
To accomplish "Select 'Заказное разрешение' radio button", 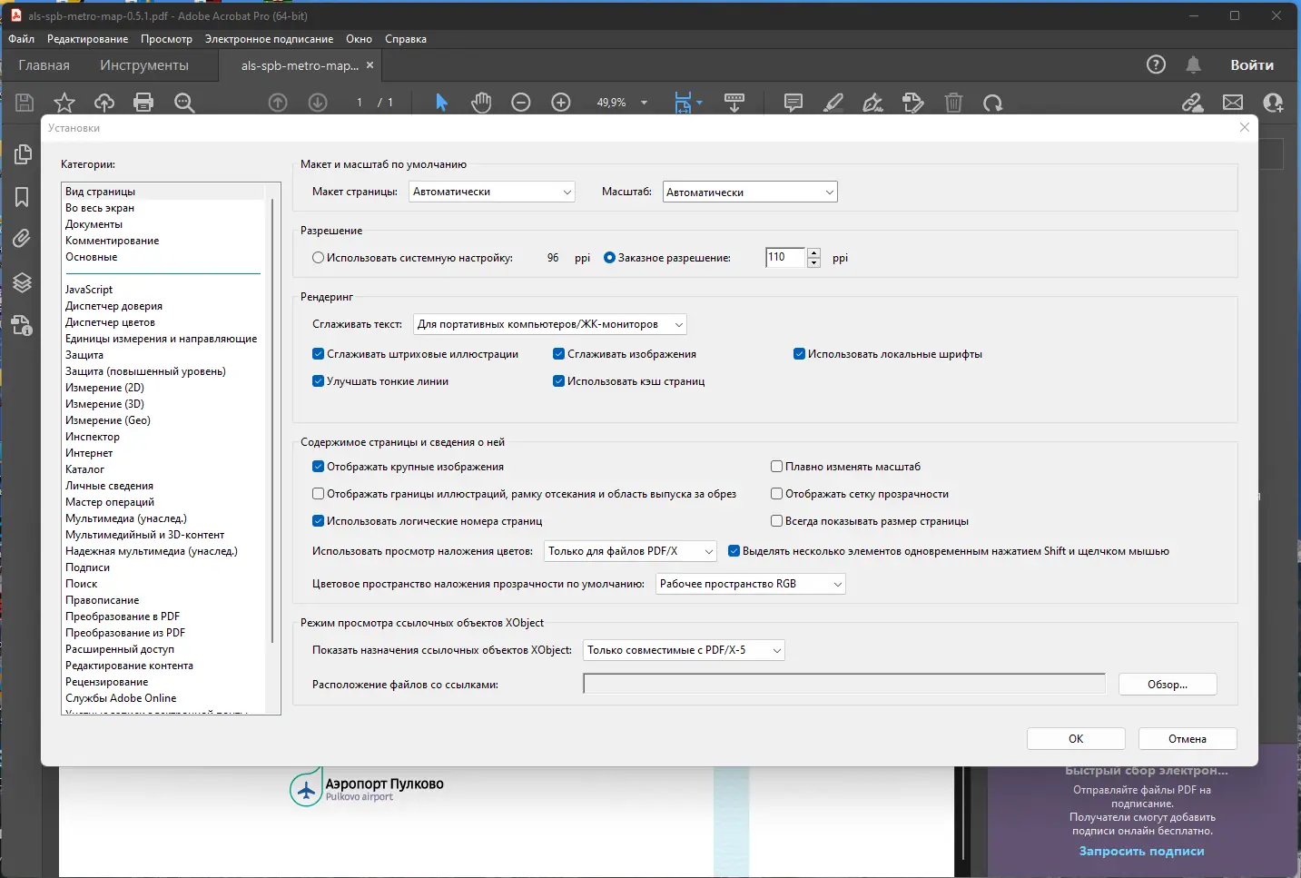I will [609, 258].
